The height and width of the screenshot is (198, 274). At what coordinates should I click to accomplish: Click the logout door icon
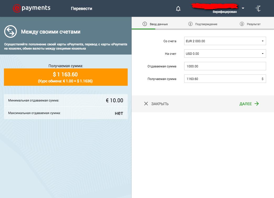[x=258, y=8]
